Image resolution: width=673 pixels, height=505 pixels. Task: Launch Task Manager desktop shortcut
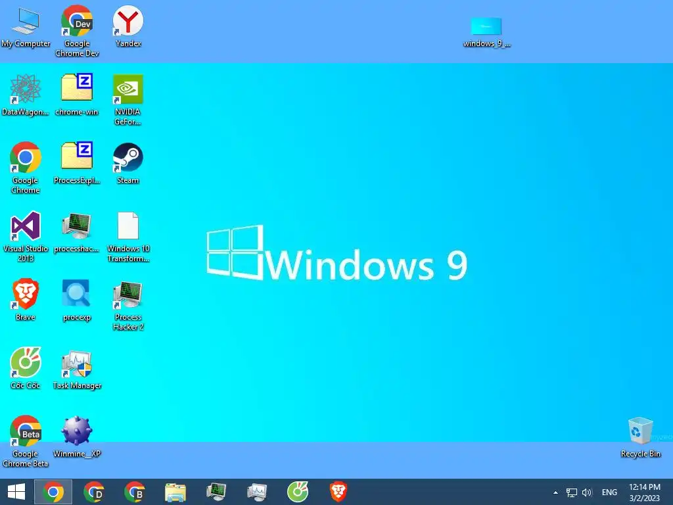point(77,369)
